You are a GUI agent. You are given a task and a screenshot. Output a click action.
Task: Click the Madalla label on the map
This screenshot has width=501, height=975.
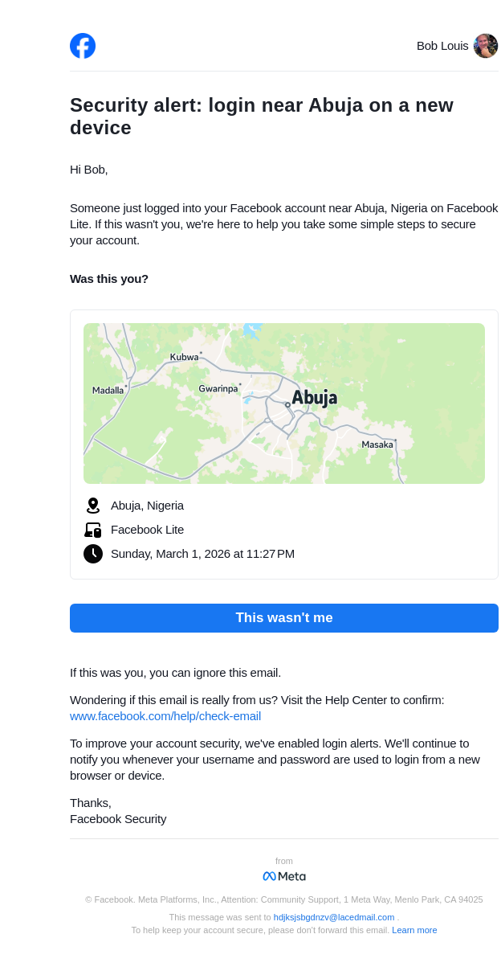pos(108,391)
